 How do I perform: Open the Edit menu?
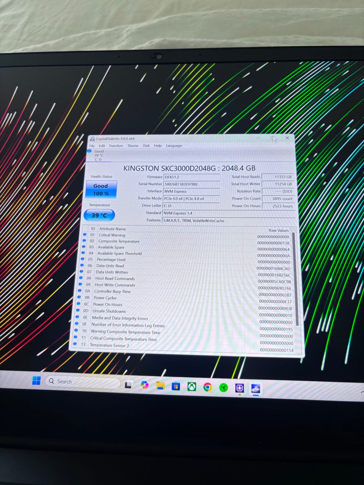pos(102,145)
